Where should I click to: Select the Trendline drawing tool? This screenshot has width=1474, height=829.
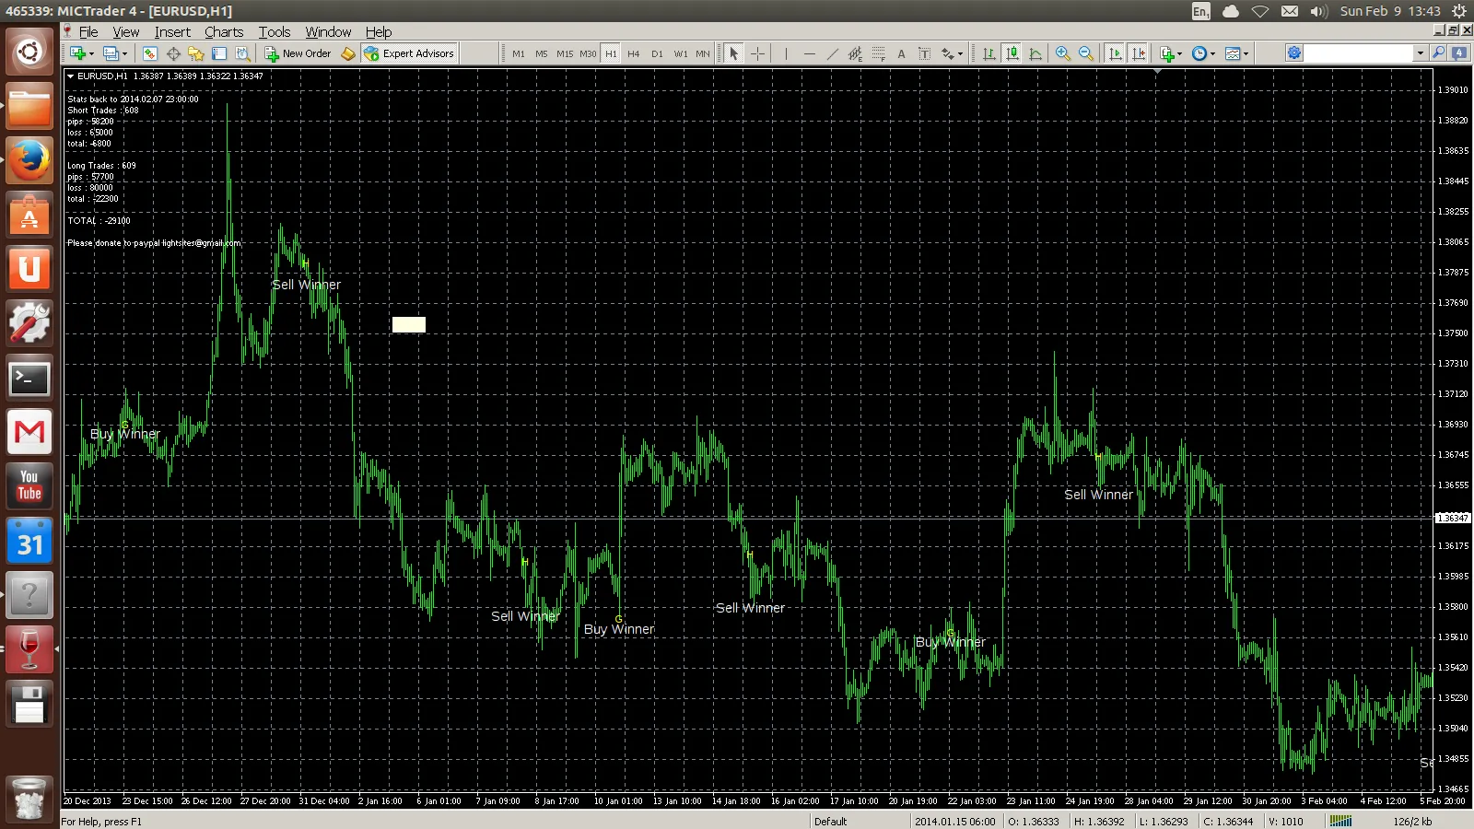pyautogui.click(x=831, y=53)
